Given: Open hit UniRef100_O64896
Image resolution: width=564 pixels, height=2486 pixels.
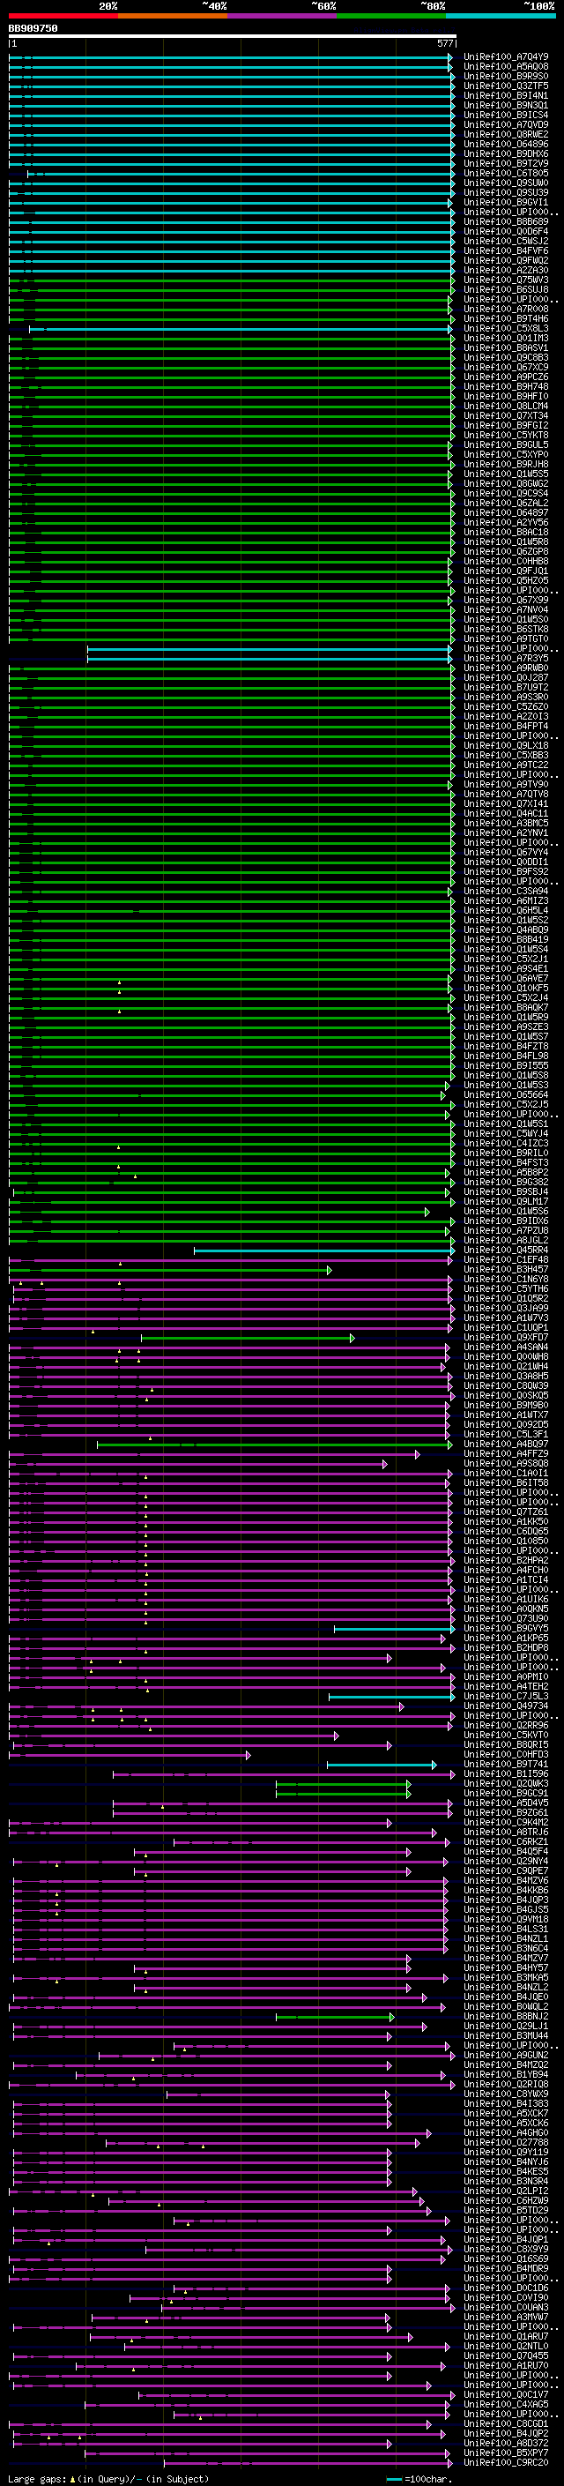Looking at the screenshot, I should (x=506, y=144).
